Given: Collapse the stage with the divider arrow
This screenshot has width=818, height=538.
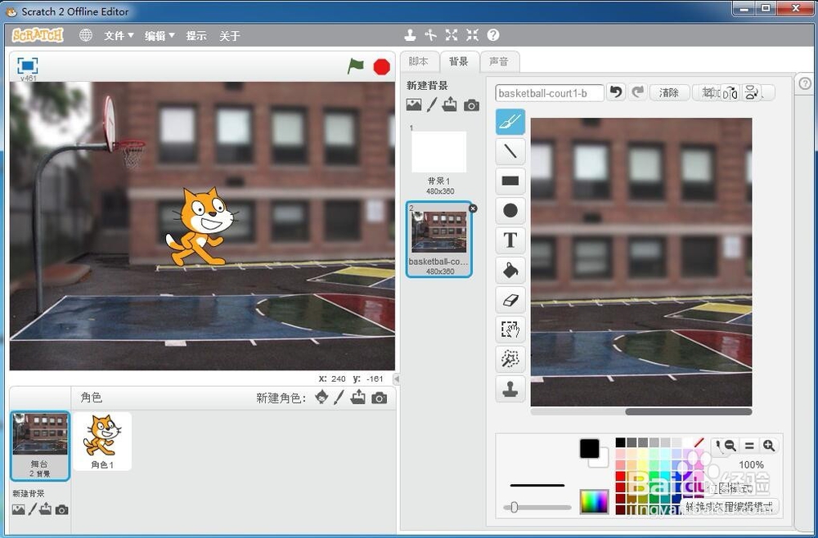Looking at the screenshot, I should click(x=397, y=379).
